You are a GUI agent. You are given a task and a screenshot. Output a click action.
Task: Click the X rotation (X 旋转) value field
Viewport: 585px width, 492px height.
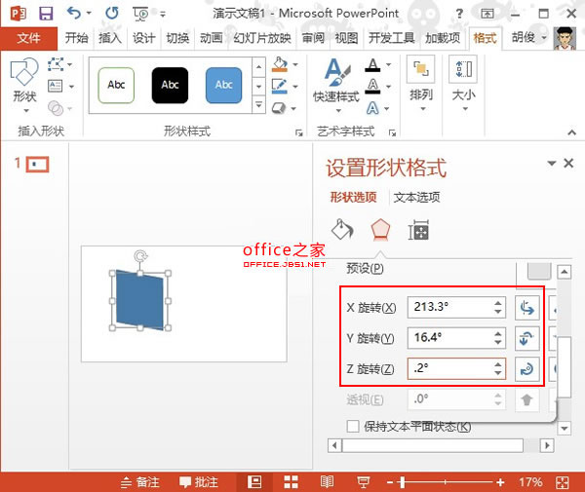[x=456, y=308]
